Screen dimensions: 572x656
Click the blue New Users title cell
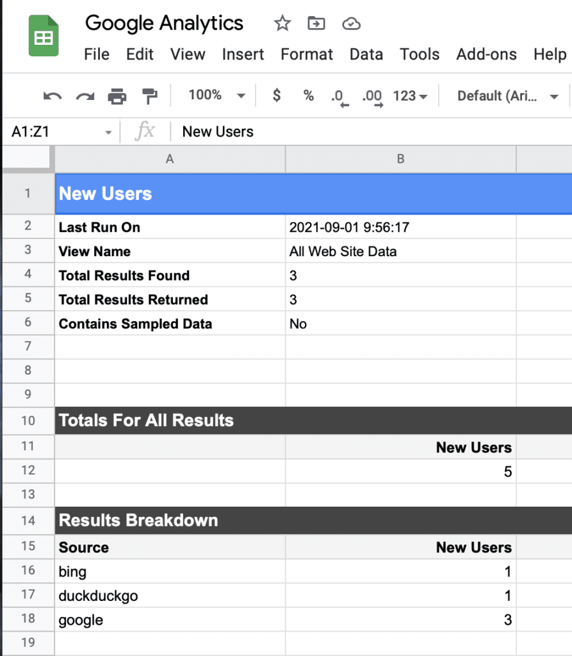[313, 193]
